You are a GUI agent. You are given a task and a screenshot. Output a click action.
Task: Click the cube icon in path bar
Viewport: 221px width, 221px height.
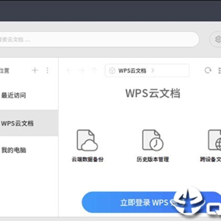tap(112, 71)
